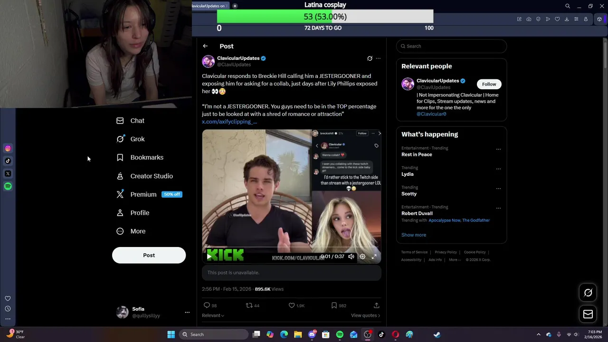The width and height of the screenshot is (608, 342).
Task: Open the browser downloads icon
Action: (567, 19)
